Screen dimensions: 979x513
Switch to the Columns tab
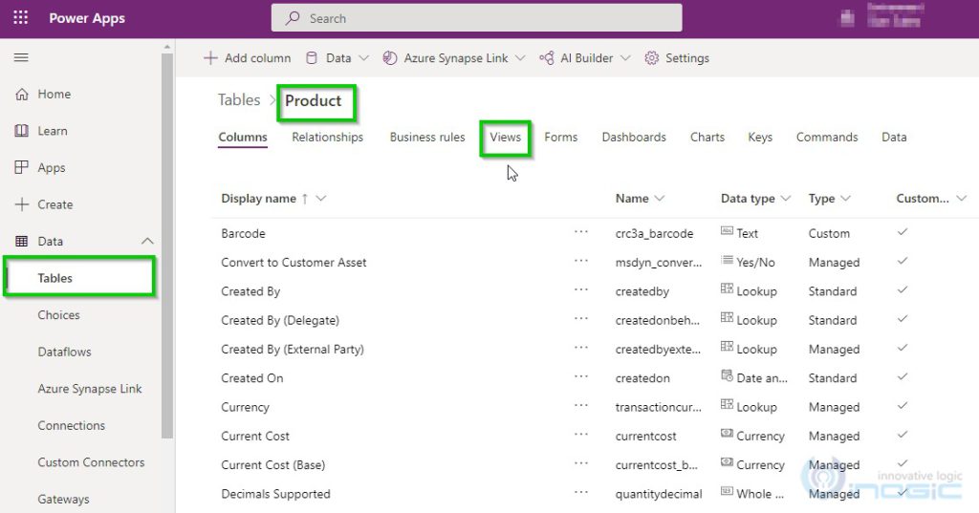point(243,138)
